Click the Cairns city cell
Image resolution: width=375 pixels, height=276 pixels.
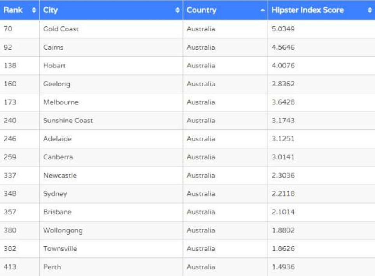tap(53, 47)
